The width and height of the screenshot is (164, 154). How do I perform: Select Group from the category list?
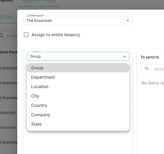pos(78,68)
